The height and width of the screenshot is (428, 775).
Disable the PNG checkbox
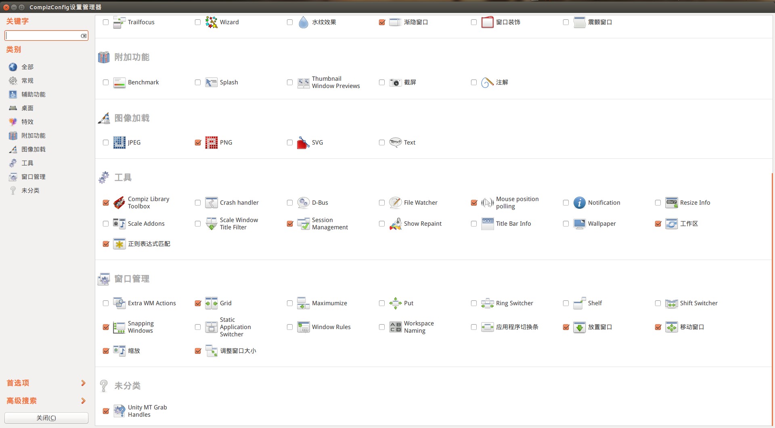pos(198,143)
